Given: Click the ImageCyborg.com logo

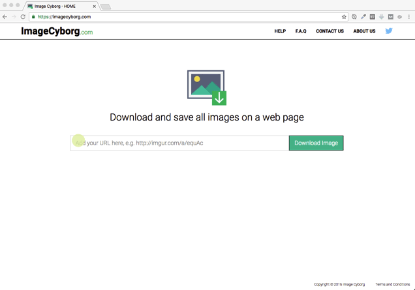Looking at the screenshot, I should pyautogui.click(x=57, y=31).
